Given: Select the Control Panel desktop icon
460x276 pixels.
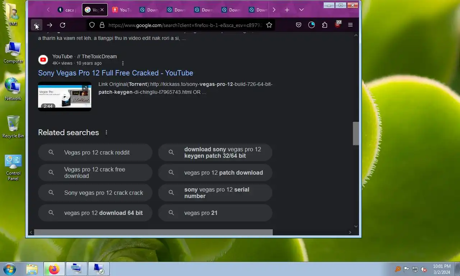Looking at the screenshot, I should (x=13, y=167).
